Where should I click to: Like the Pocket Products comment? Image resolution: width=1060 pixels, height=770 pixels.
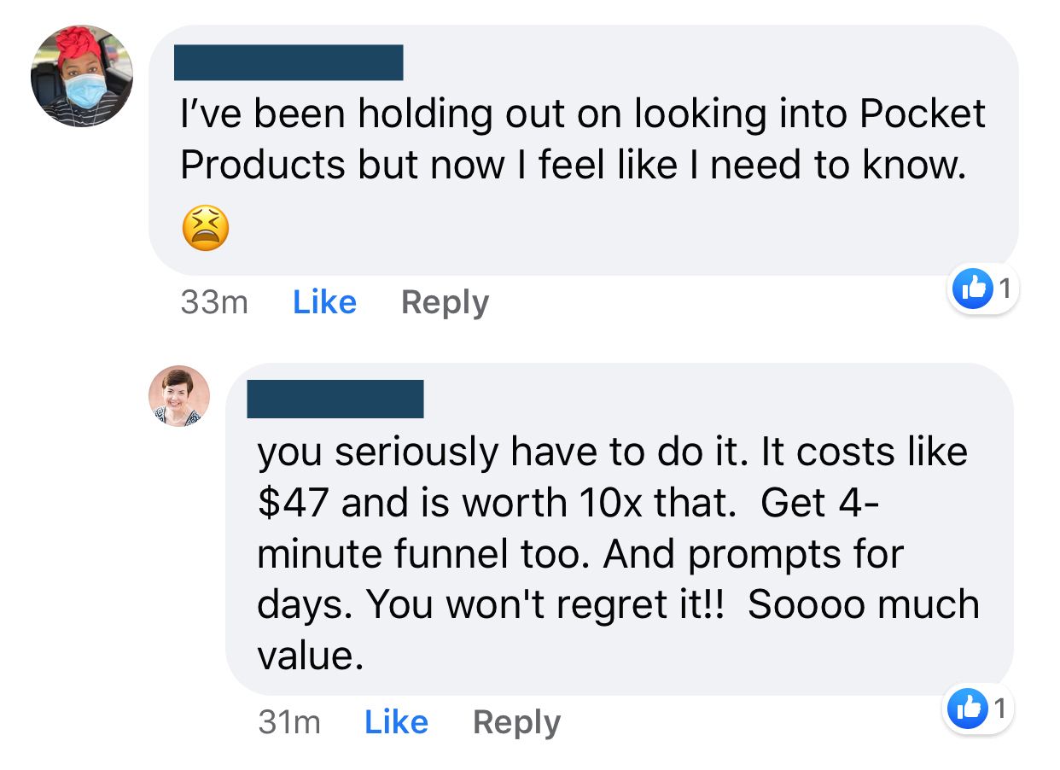[324, 302]
